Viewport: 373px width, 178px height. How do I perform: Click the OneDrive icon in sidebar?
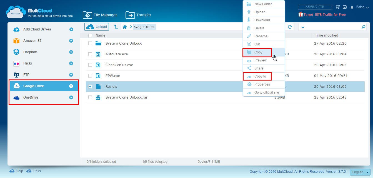click(x=16, y=97)
